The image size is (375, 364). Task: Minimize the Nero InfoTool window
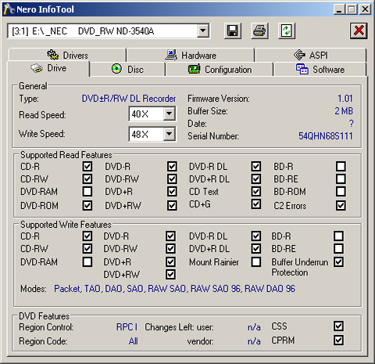339,9
